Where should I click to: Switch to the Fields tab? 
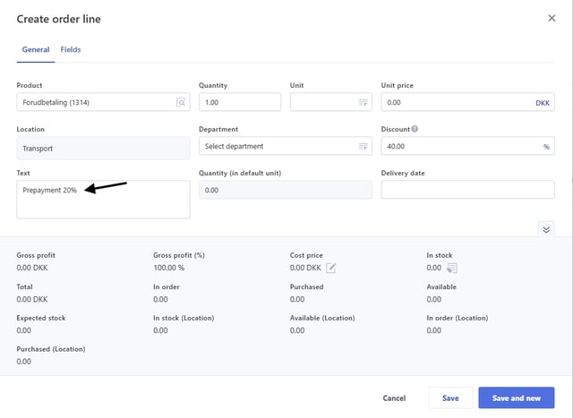coord(71,49)
